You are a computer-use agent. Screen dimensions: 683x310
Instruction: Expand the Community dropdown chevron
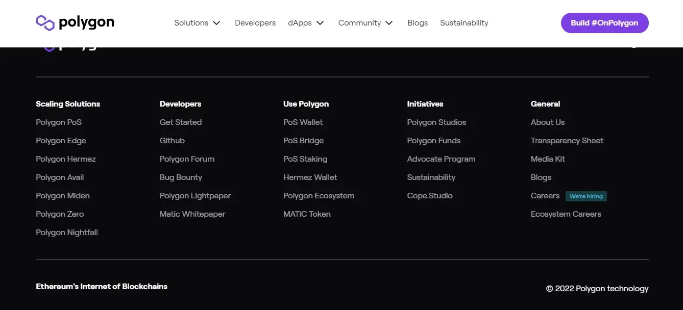389,23
